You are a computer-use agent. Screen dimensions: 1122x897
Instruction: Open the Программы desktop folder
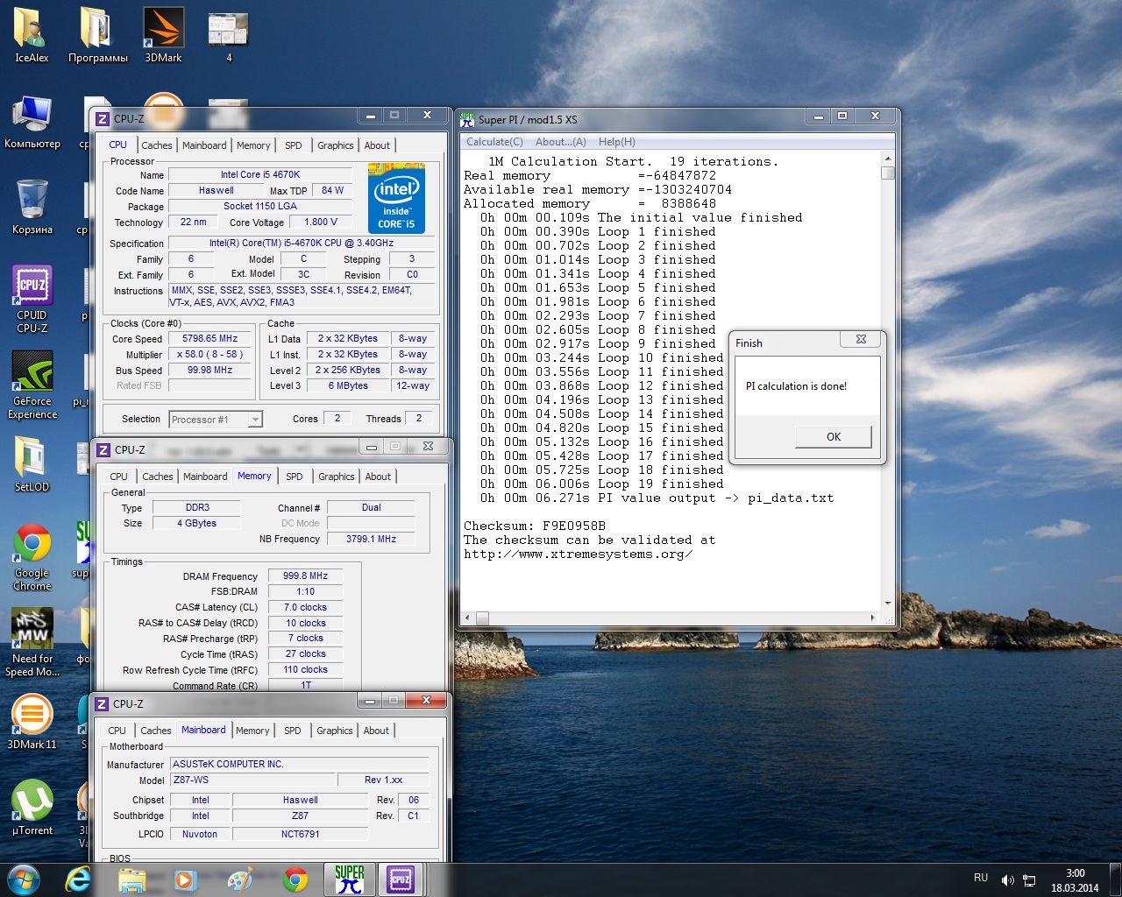coord(97,35)
